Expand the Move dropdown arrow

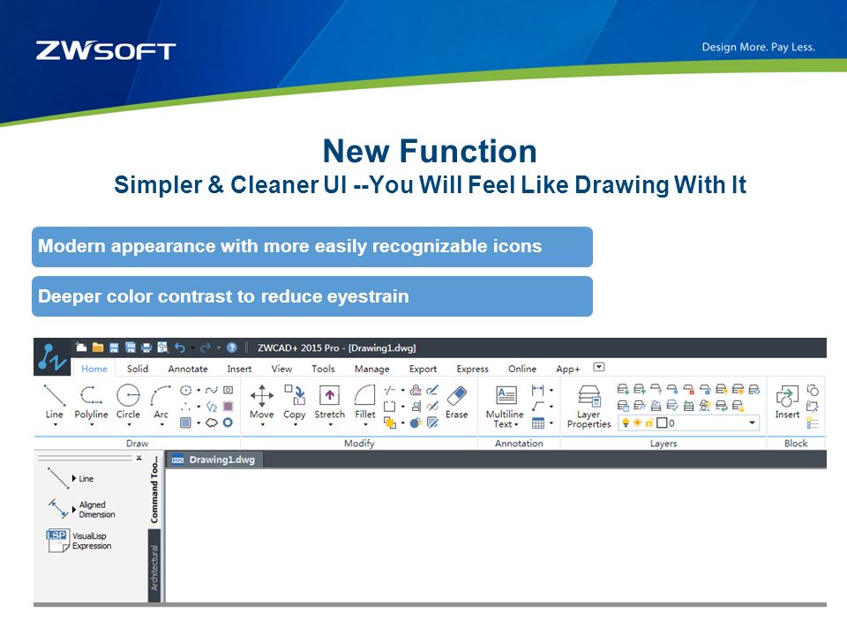coord(262,425)
